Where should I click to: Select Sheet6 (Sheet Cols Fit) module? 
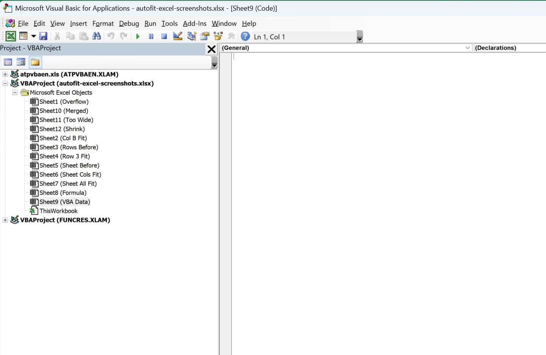(x=70, y=174)
